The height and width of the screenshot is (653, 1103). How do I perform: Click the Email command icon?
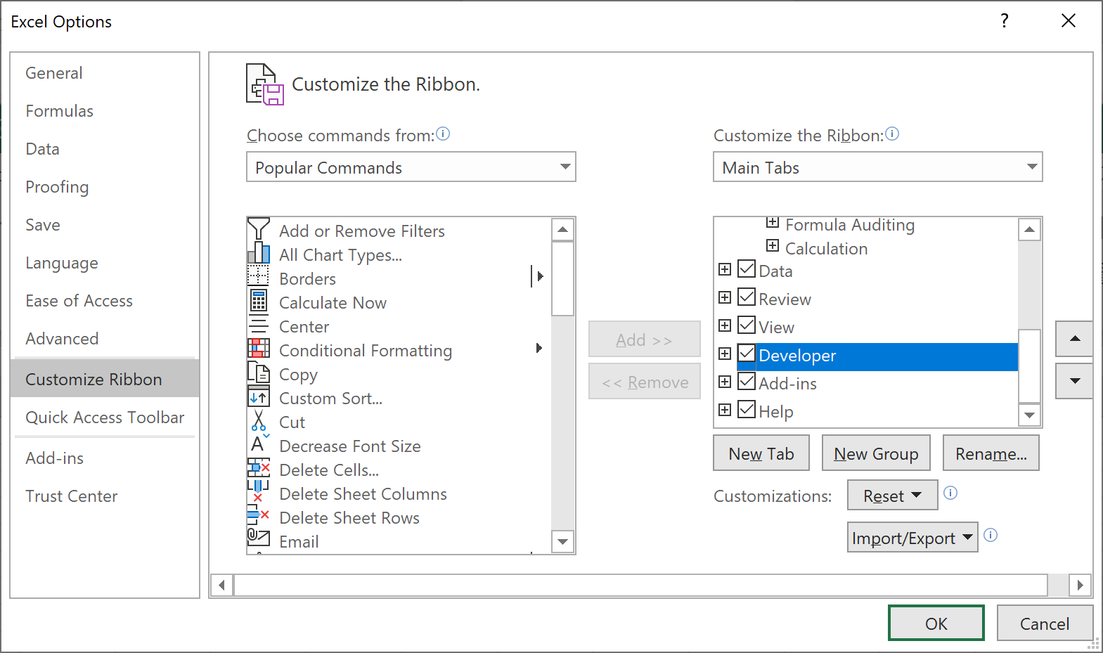[258, 539]
